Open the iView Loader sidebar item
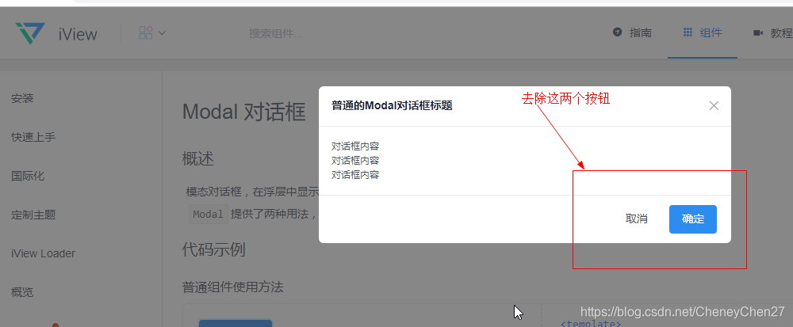The height and width of the screenshot is (327, 793). 43,253
